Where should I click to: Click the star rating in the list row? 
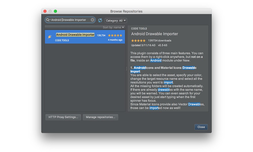coord(115,35)
